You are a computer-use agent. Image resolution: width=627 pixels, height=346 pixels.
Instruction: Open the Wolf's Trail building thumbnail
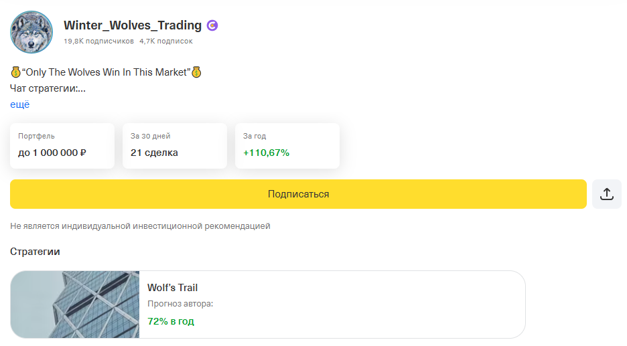point(75,305)
